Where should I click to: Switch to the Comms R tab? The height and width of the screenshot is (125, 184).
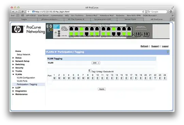[77, 19]
